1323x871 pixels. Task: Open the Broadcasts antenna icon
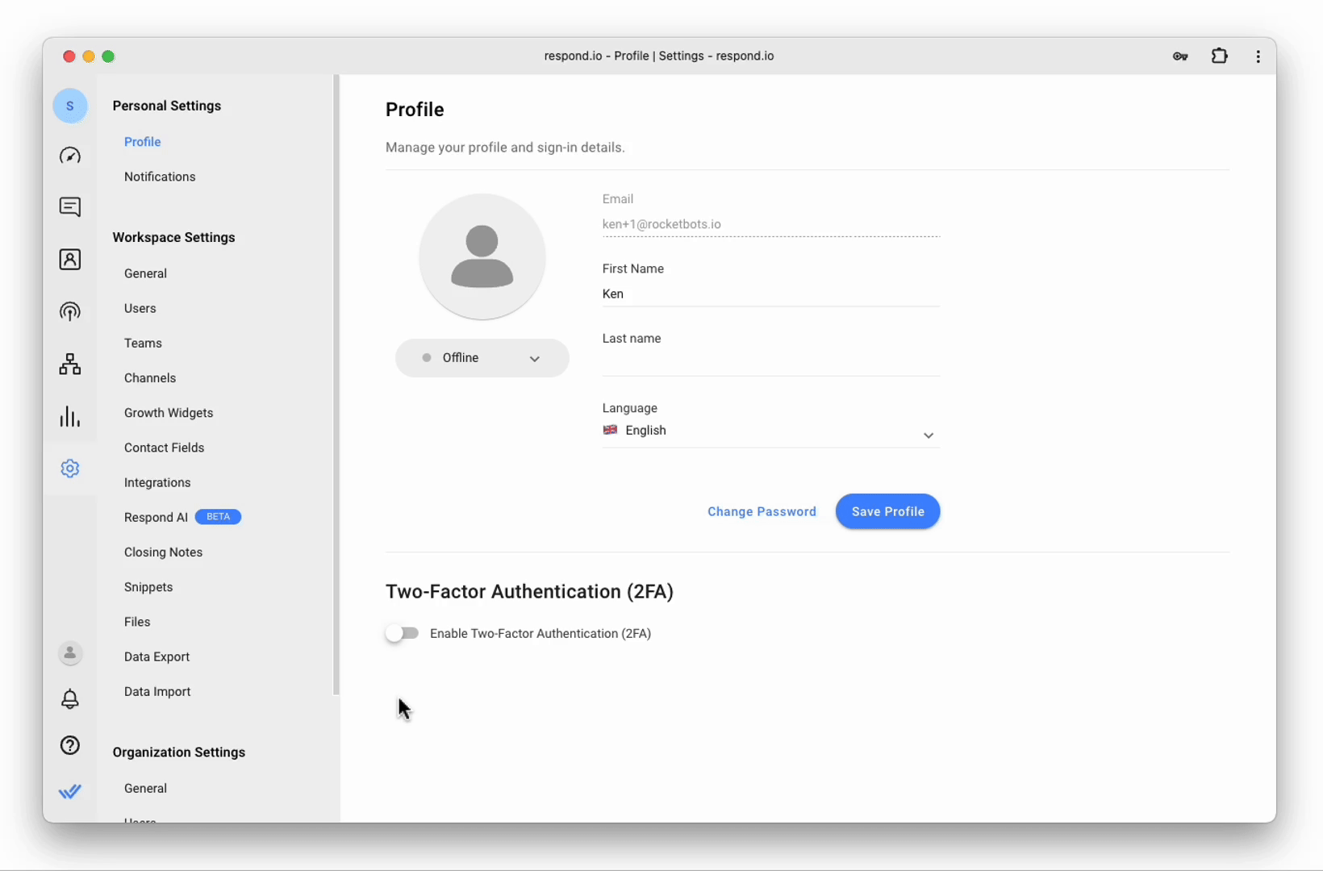pos(70,311)
